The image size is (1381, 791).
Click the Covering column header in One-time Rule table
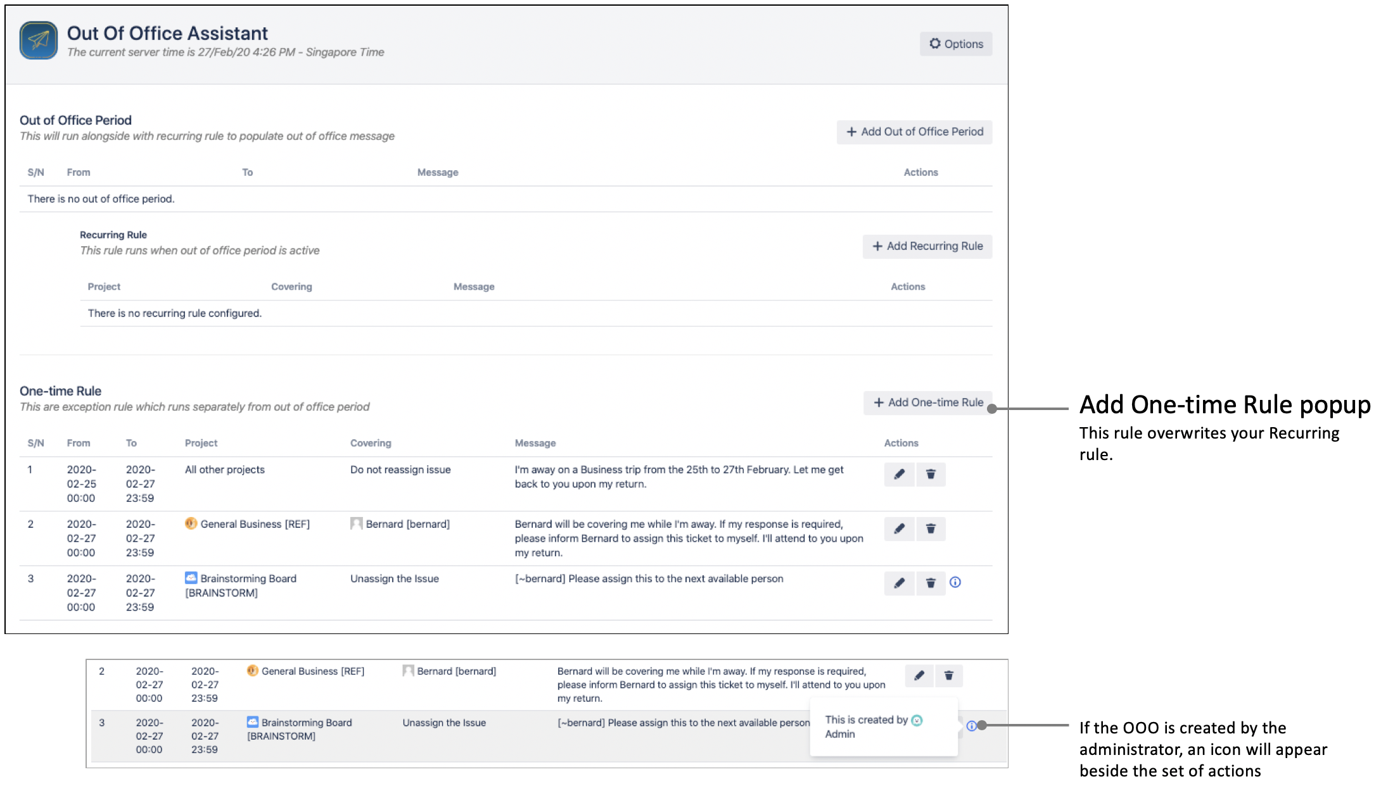(371, 444)
